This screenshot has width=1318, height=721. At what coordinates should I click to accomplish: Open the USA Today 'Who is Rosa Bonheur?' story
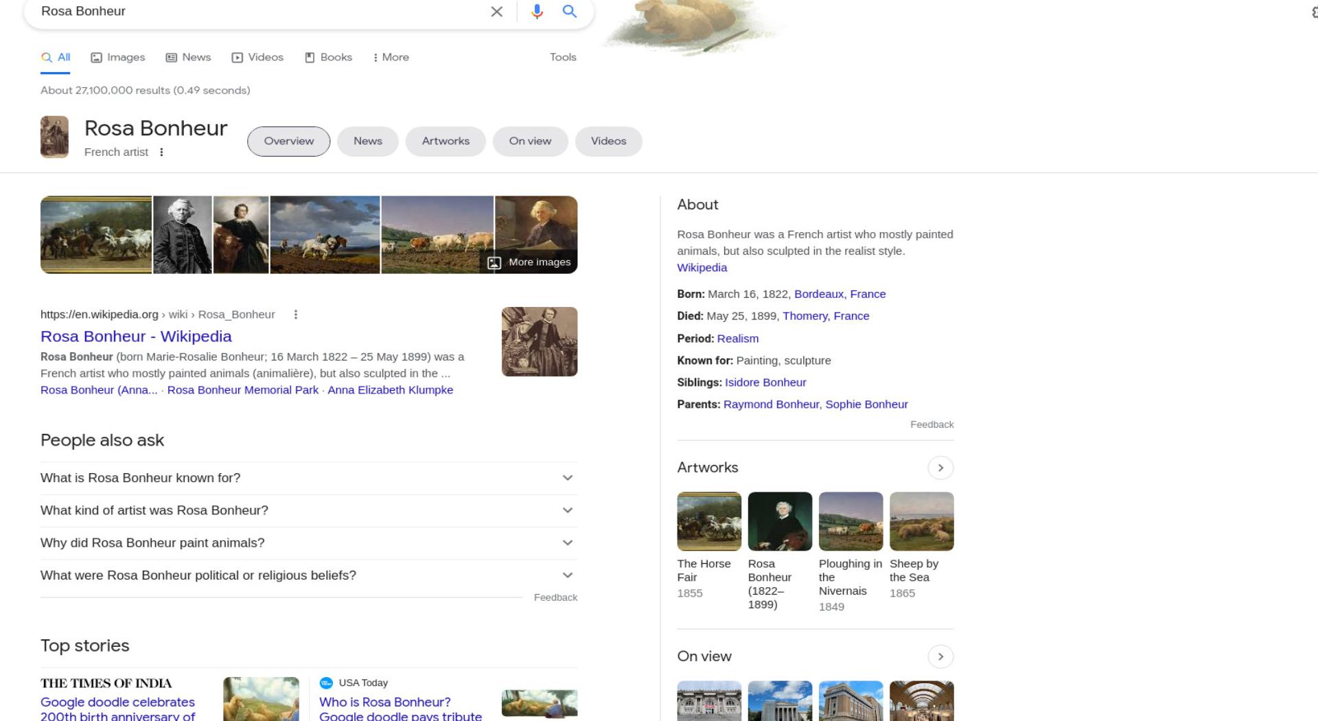401,708
